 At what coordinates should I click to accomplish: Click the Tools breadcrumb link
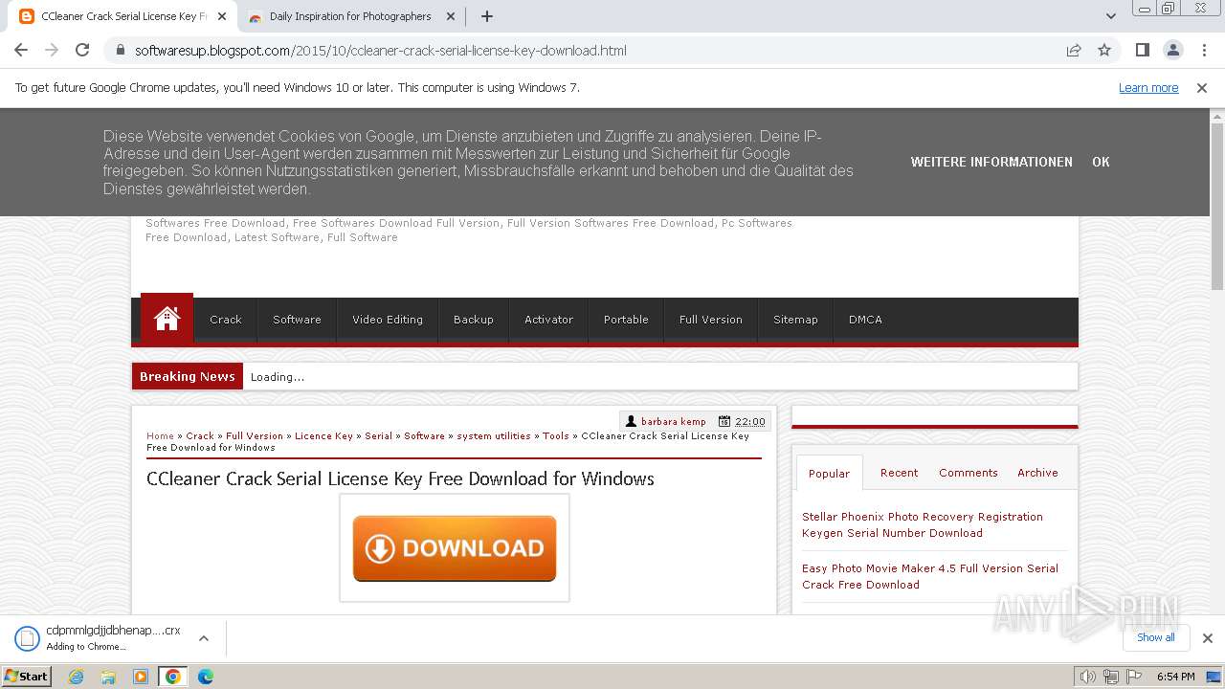tap(556, 435)
